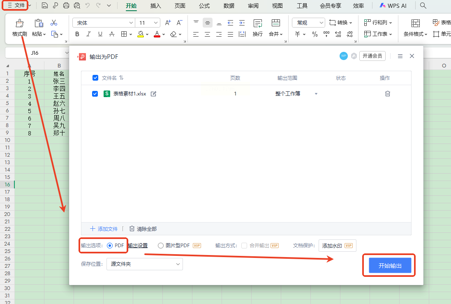
Task: Open the font name 宋体 dropdown
Action: pyautogui.click(x=131, y=23)
